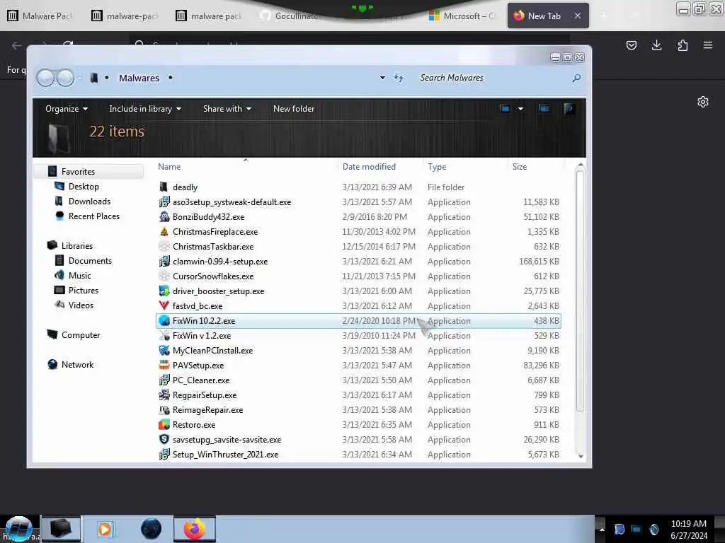Image resolution: width=725 pixels, height=543 pixels.
Task: Switch to Goculinator GitHub tab
Action: [291, 16]
